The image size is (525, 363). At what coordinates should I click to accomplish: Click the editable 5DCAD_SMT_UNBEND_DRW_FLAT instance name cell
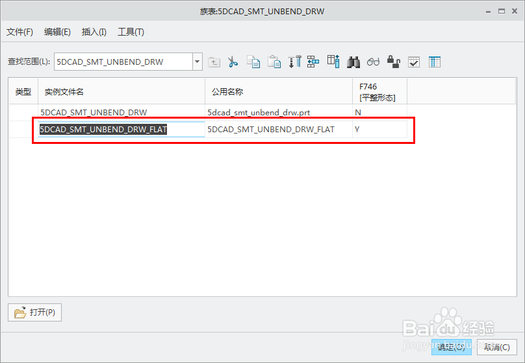coord(122,129)
